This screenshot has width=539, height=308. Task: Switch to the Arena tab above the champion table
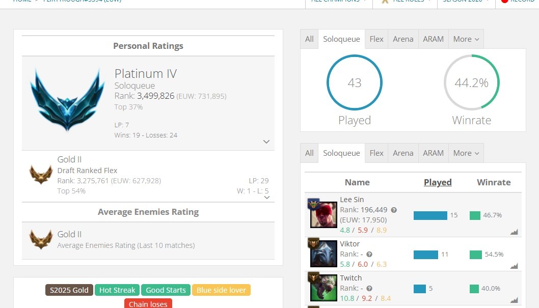(x=403, y=153)
